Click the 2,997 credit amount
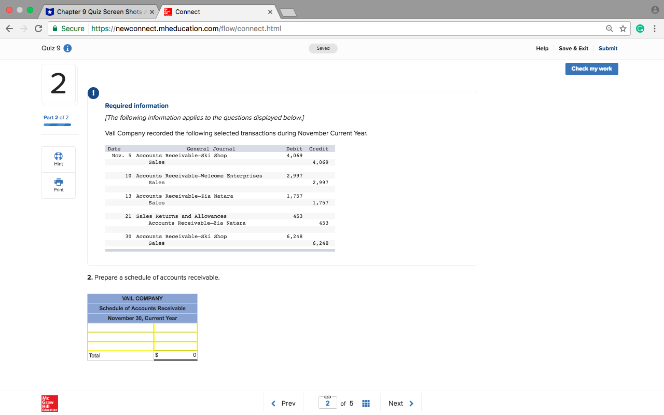Image resolution: width=664 pixels, height=415 pixels. point(321,183)
